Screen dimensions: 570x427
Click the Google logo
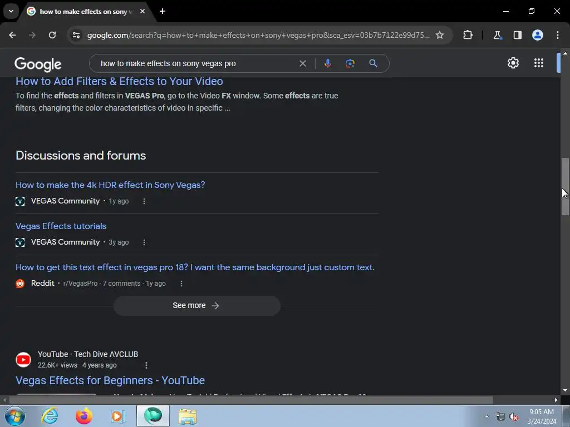38,64
